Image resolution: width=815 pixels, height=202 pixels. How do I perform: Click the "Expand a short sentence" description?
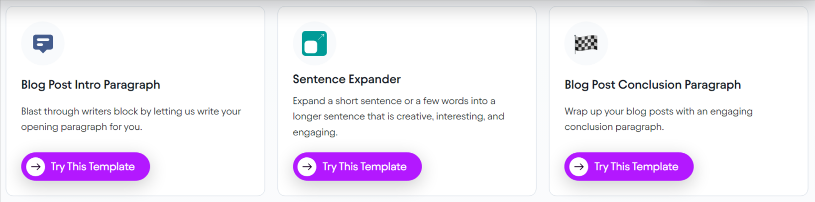398,116
